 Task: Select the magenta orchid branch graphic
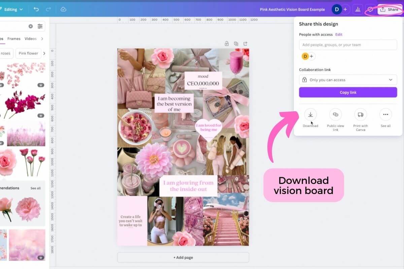(x=24, y=104)
